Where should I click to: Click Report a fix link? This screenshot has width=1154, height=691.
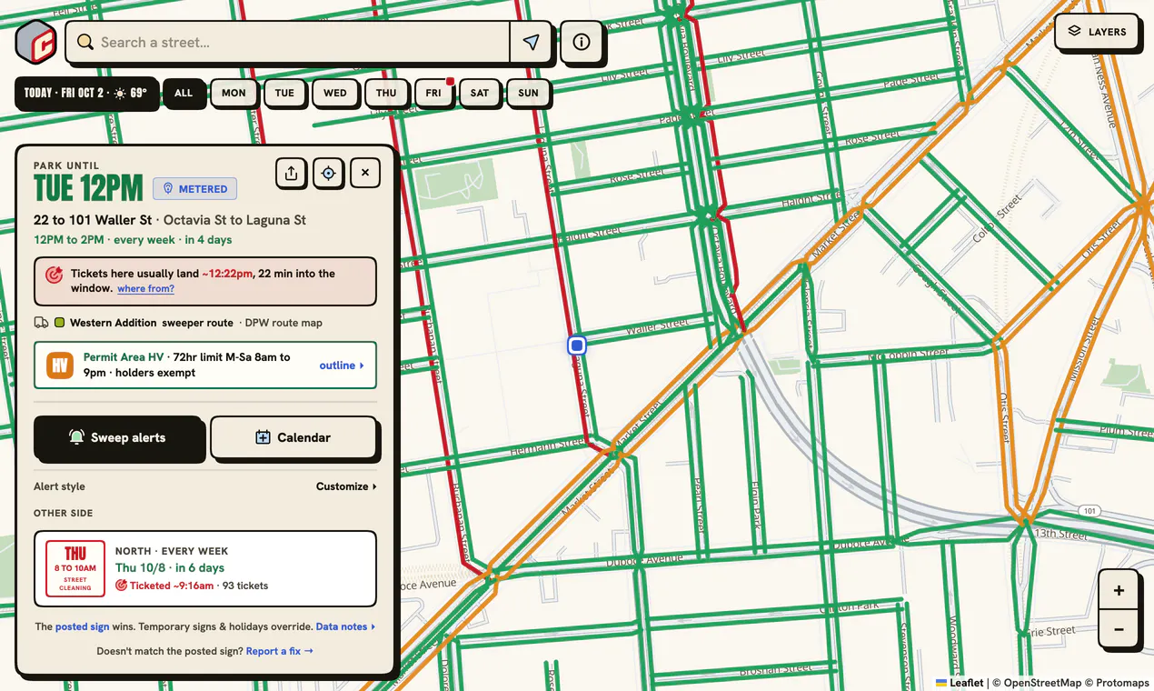(280, 651)
